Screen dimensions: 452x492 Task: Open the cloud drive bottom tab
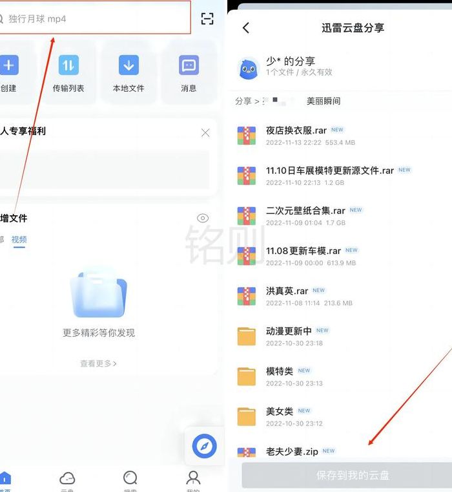tap(67, 481)
